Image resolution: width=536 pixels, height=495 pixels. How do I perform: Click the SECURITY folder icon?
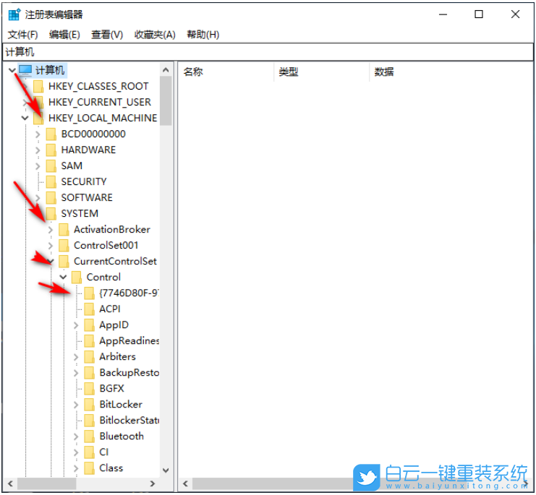[x=51, y=181]
